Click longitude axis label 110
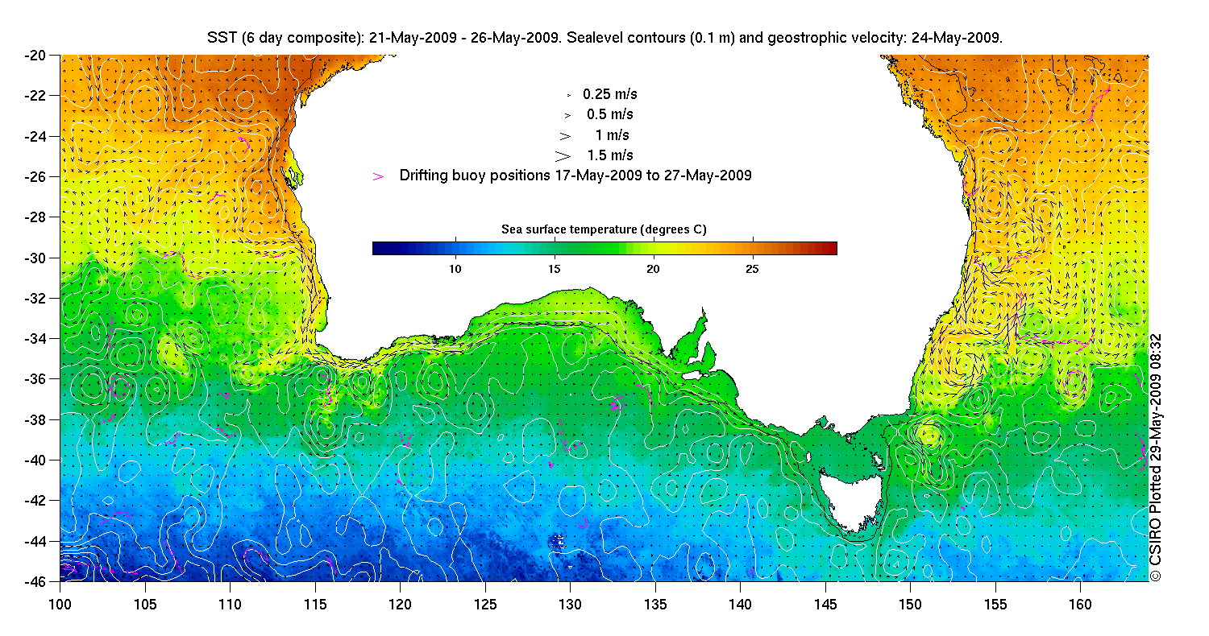Viewport: 1209px width, 636px height. 230,603
